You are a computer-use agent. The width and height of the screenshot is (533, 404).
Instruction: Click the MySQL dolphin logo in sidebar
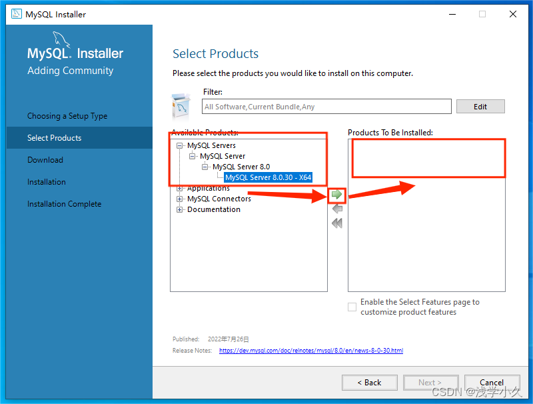[61, 39]
